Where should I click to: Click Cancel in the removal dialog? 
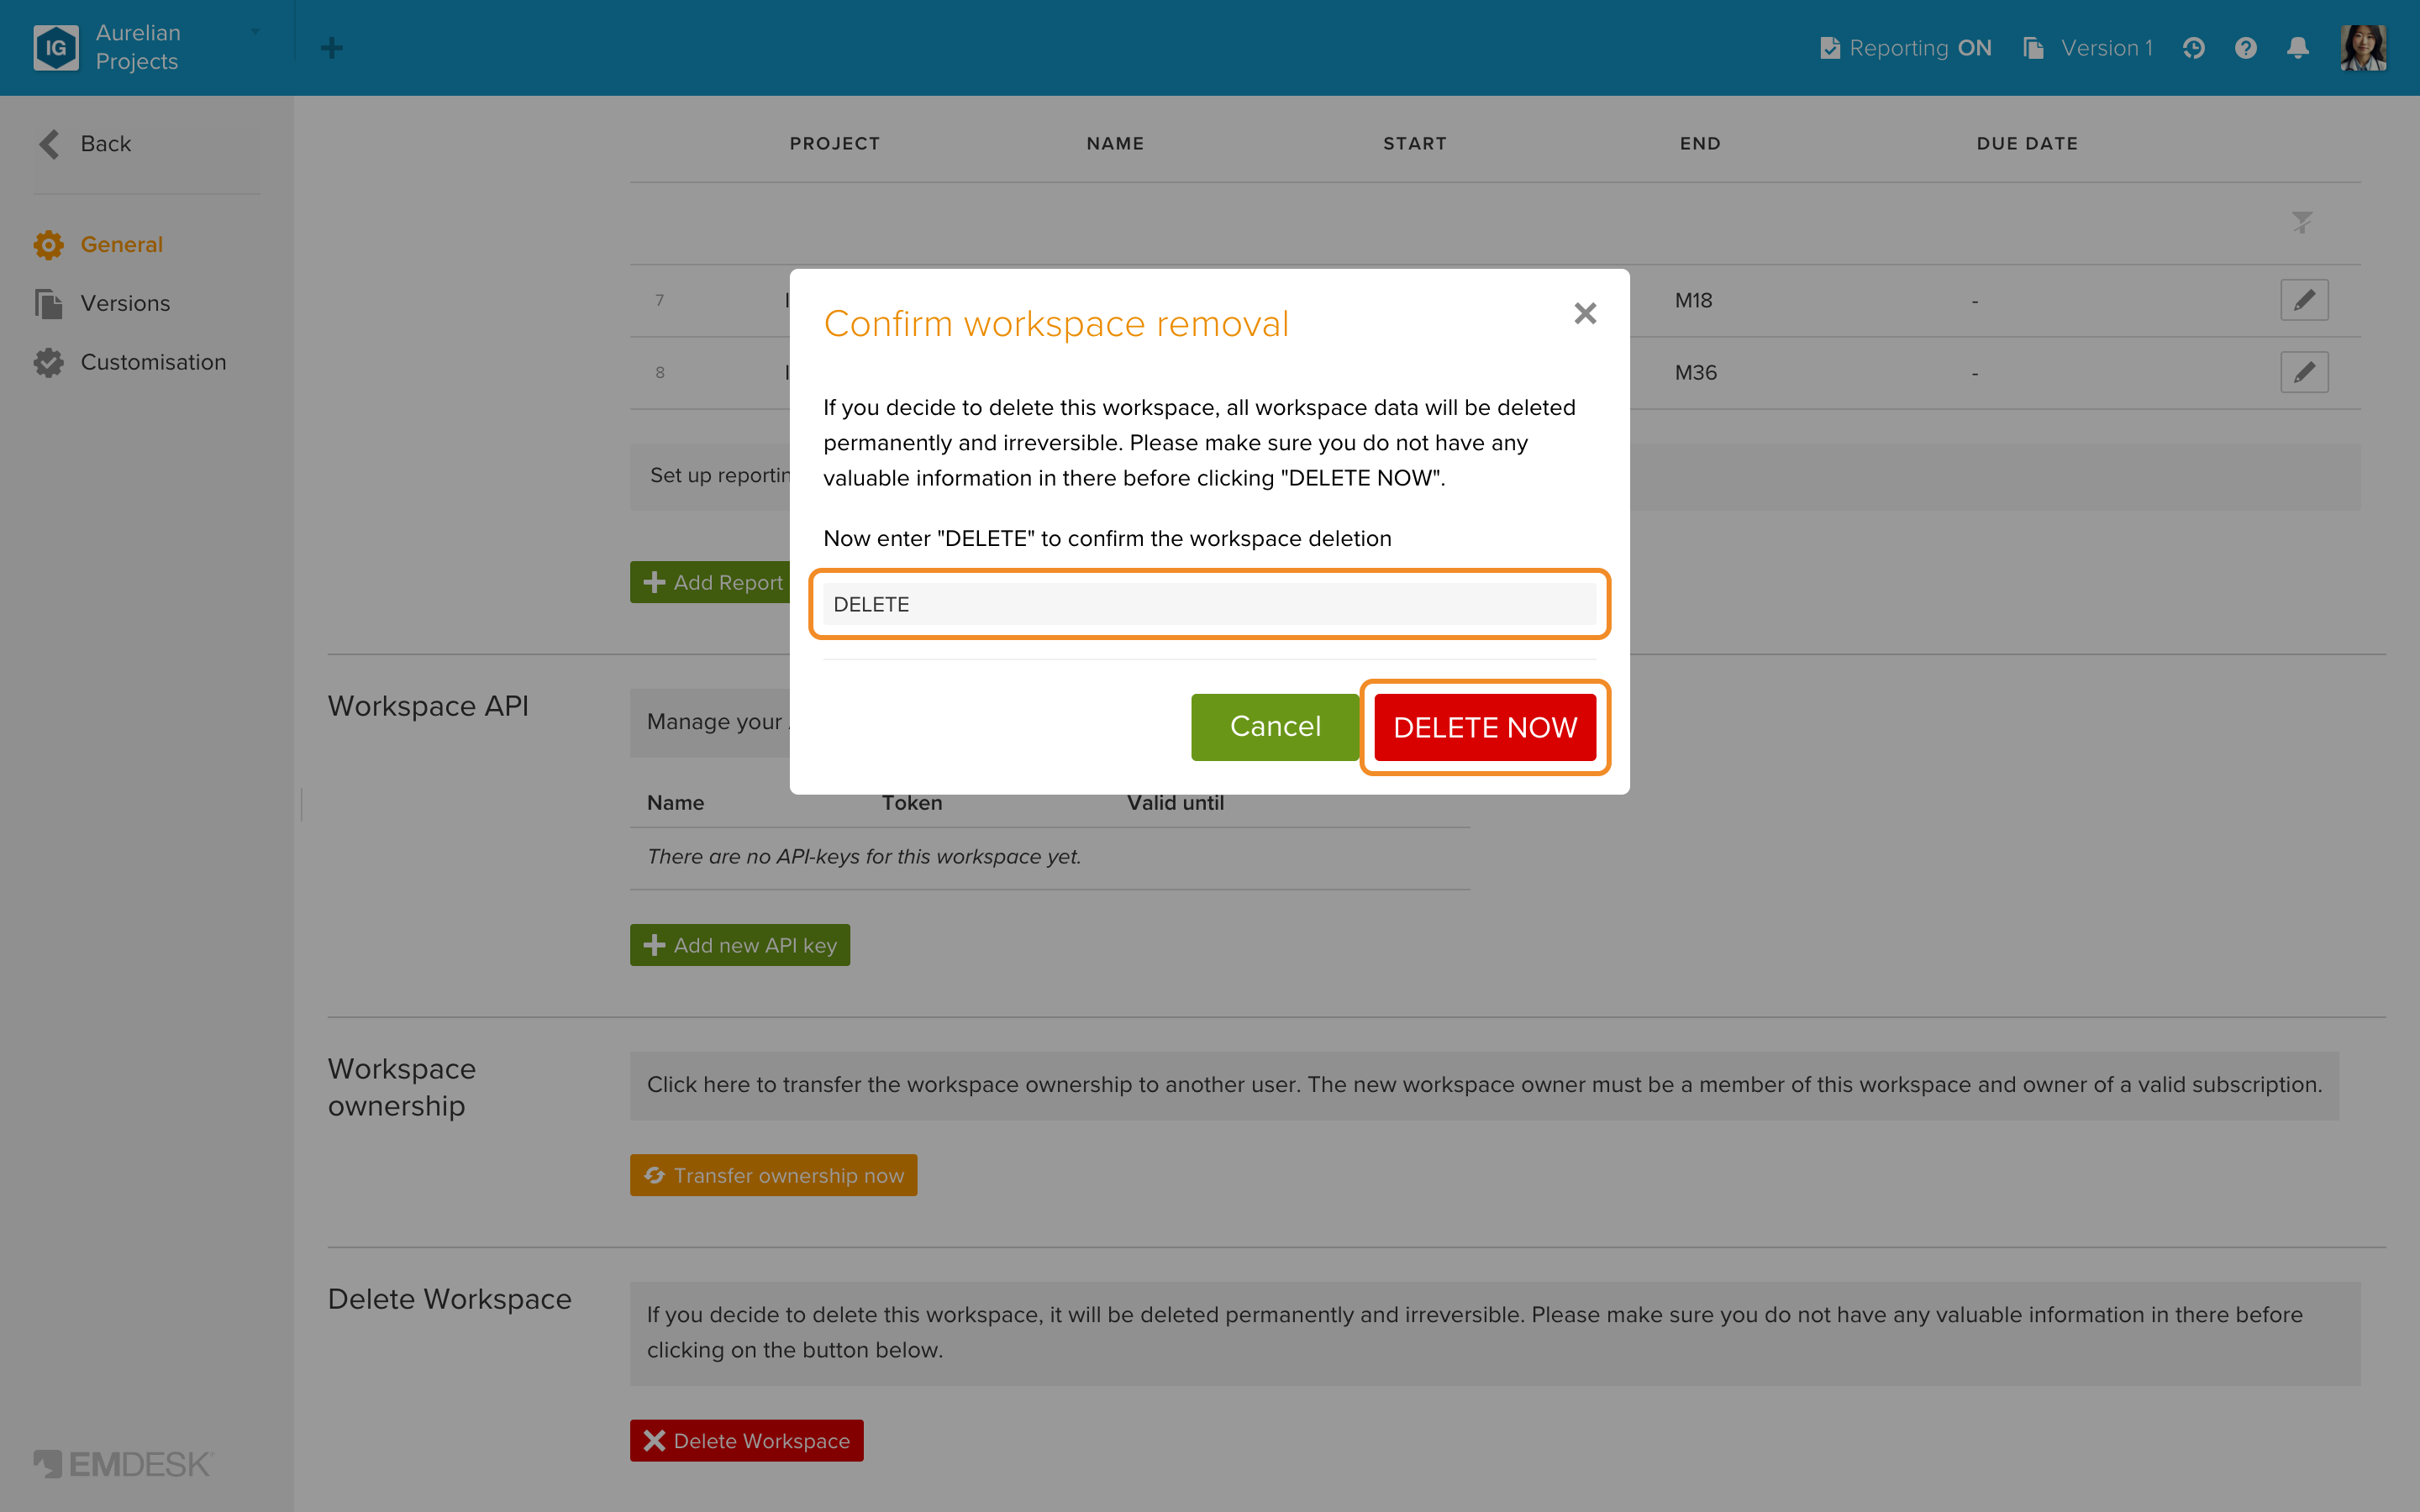[1274, 727]
